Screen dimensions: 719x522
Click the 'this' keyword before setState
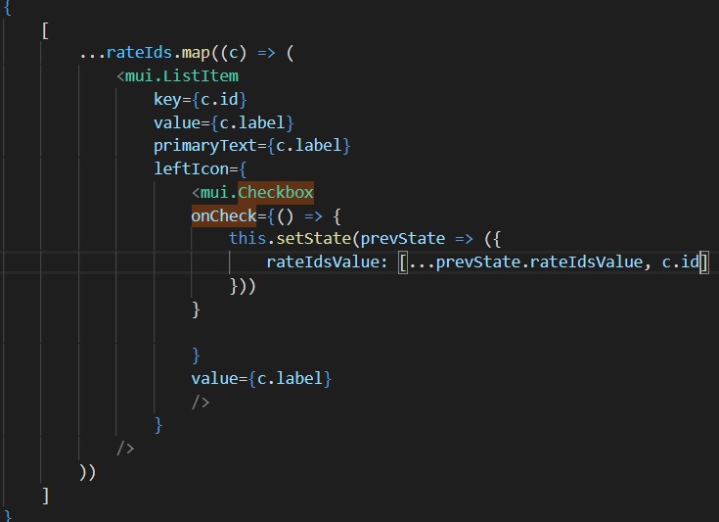pyautogui.click(x=247, y=239)
